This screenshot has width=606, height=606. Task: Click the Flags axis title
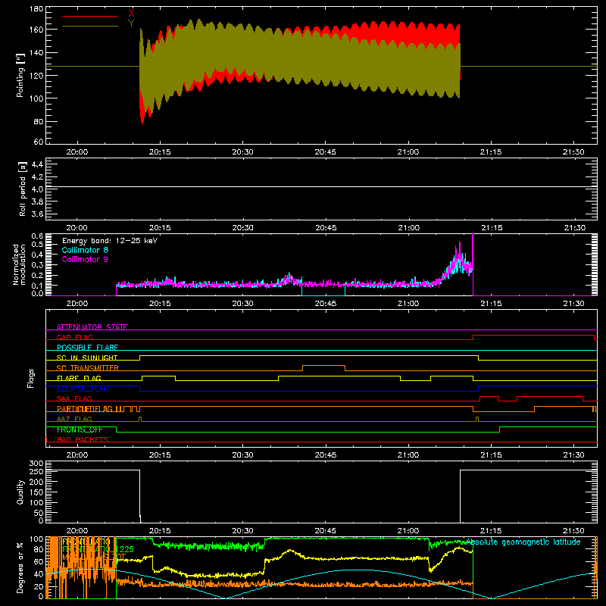point(31,378)
